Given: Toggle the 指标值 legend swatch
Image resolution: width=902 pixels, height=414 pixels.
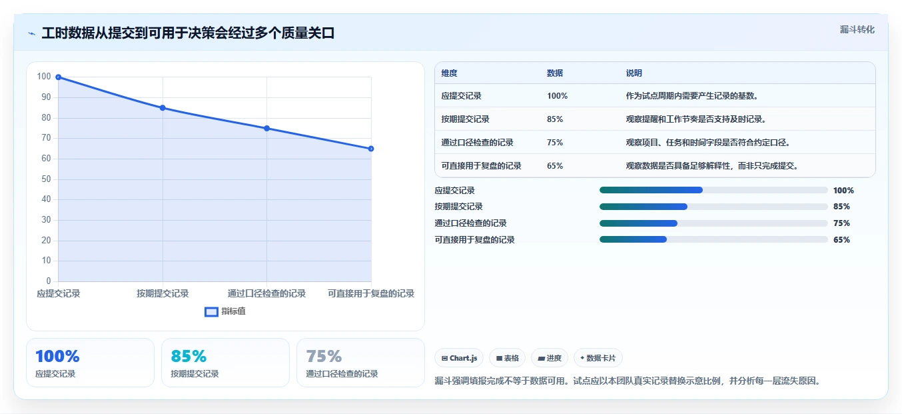Looking at the screenshot, I should [211, 311].
